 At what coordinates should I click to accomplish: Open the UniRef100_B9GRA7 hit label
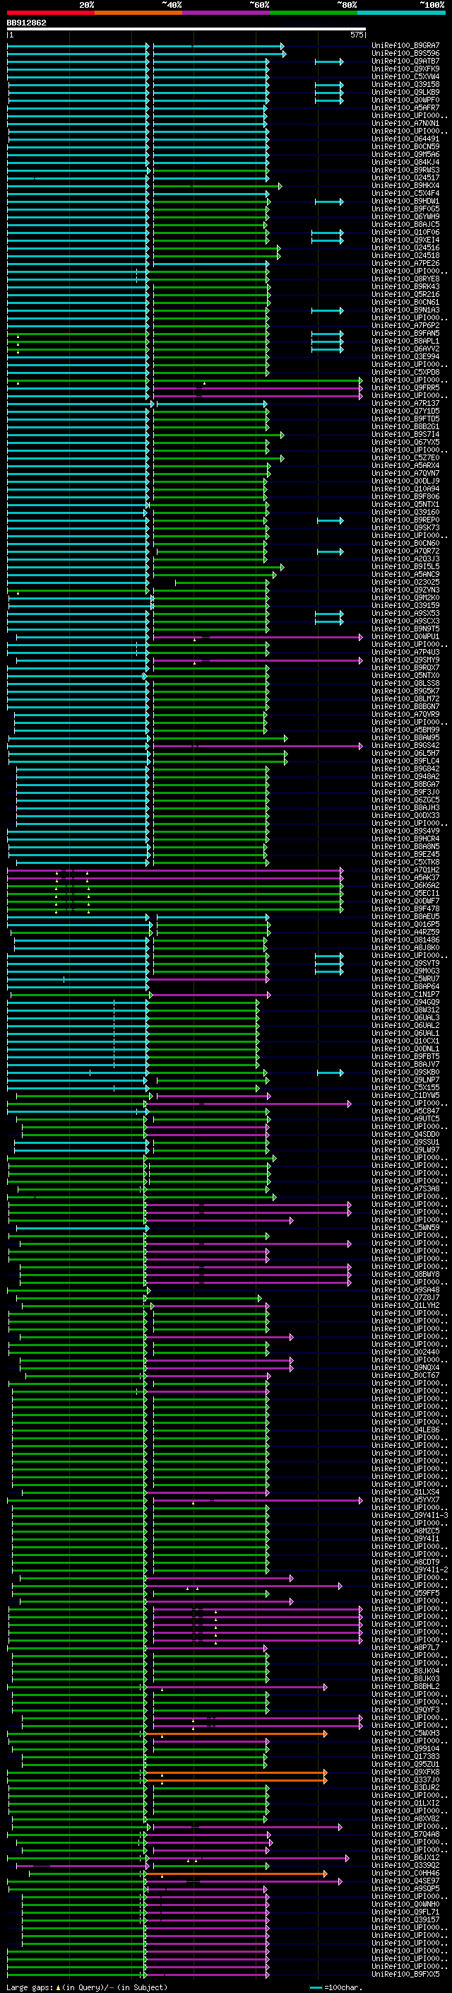[405, 46]
